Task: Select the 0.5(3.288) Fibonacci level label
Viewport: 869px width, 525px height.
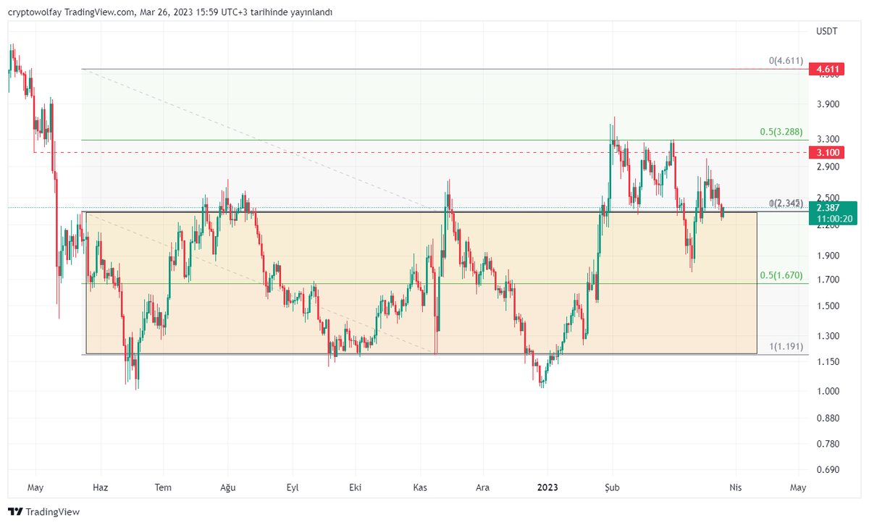Action: coord(781,132)
